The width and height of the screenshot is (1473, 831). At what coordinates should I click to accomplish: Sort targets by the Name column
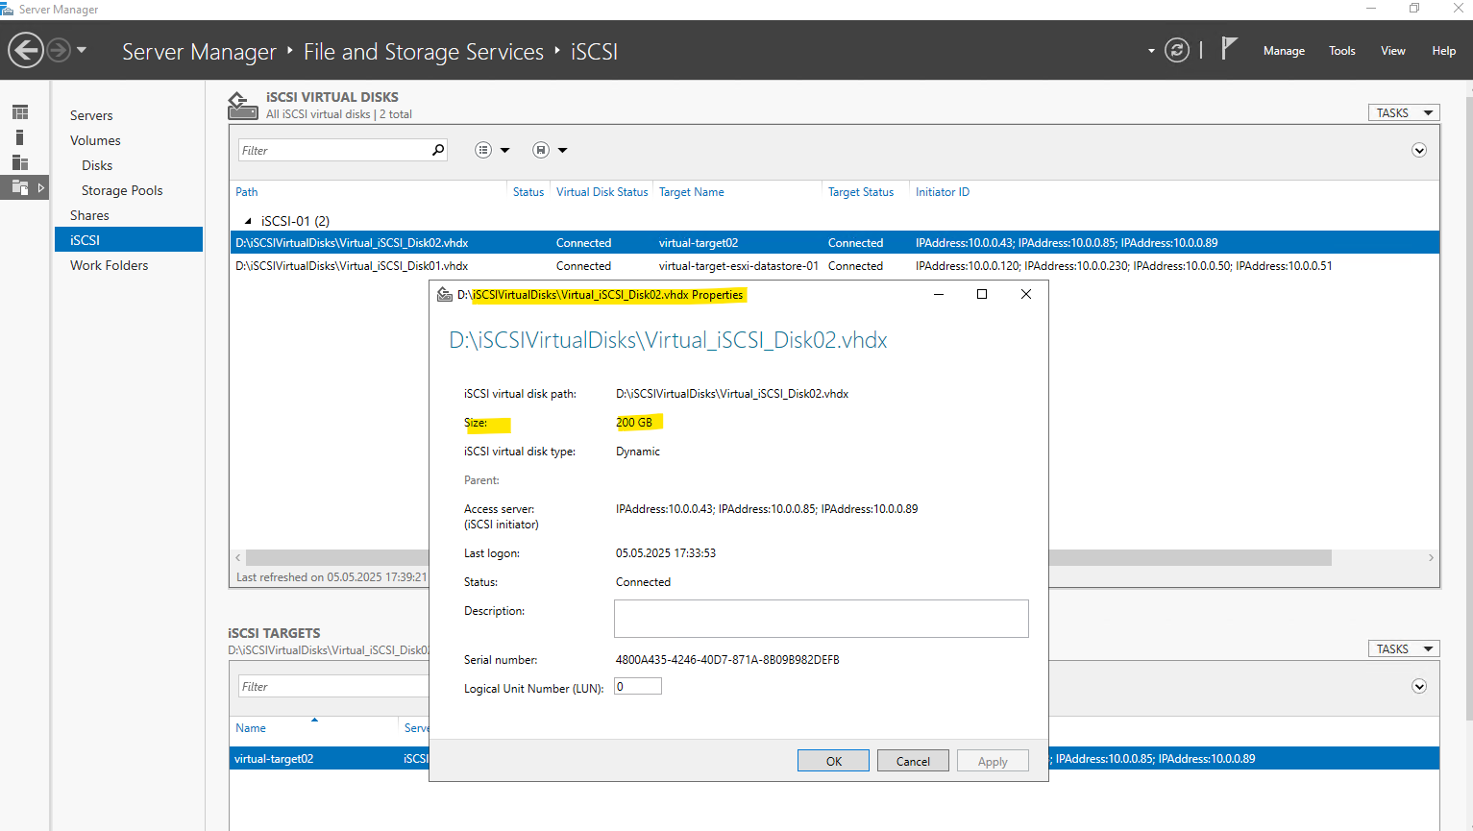pos(251,728)
